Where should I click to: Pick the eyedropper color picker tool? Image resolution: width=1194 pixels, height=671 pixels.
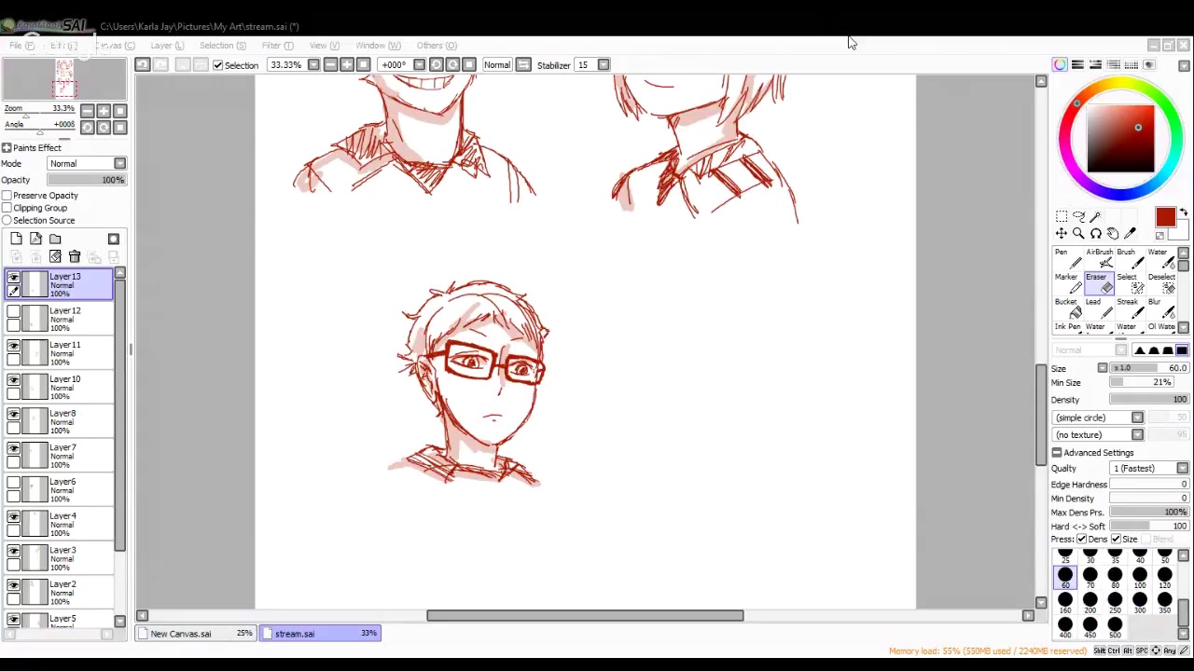[x=1131, y=234]
